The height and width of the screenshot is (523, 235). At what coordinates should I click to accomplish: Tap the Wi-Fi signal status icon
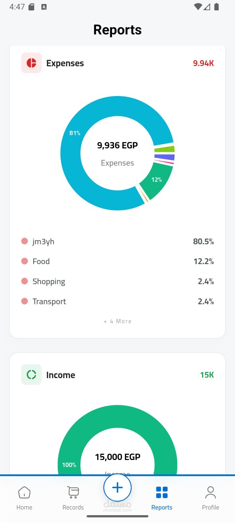[x=197, y=7]
